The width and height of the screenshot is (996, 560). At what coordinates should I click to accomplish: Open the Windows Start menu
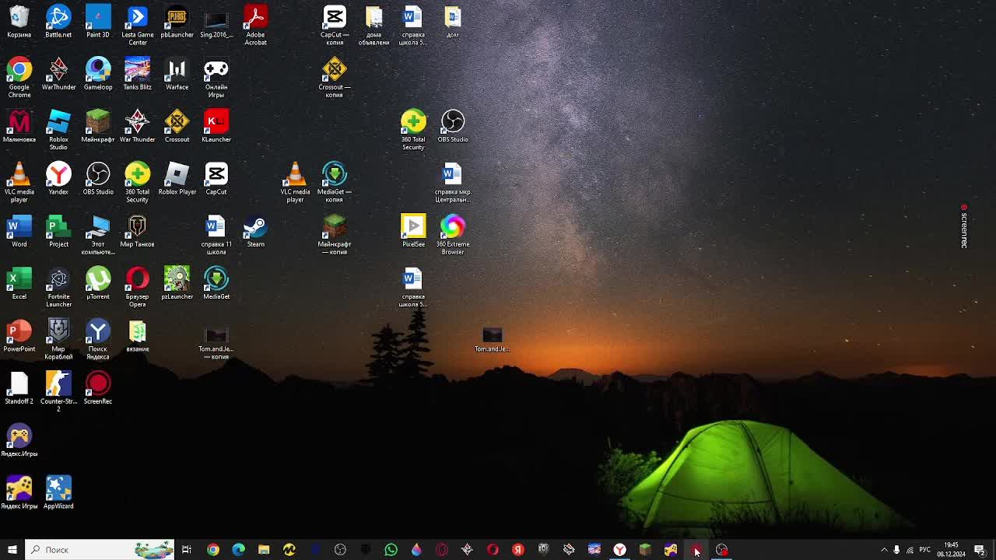pyautogui.click(x=12, y=550)
